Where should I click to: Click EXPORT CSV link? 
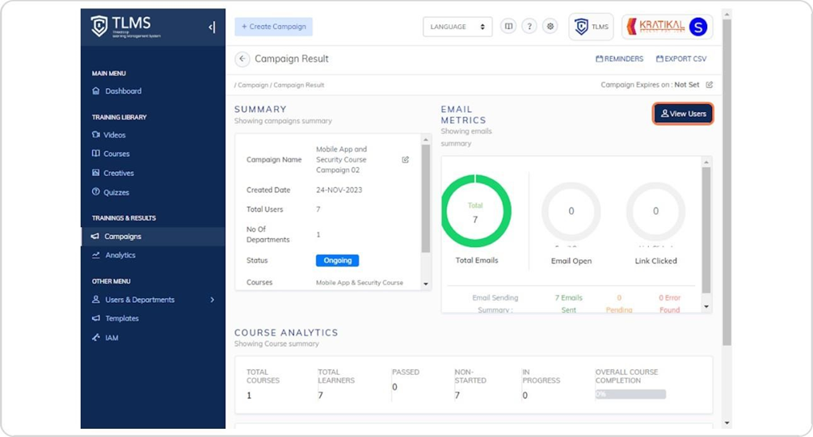point(681,59)
